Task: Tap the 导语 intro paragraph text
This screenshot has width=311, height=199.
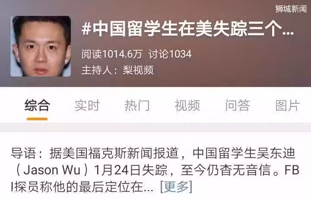Action: [x=155, y=170]
